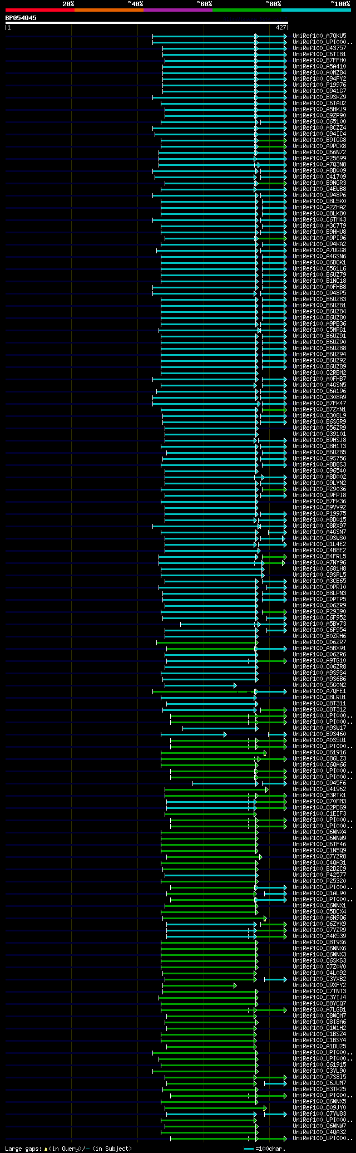Open hit UniRef100_A8CZZ4
The width and height of the screenshot is (356, 1153).
coord(319,127)
